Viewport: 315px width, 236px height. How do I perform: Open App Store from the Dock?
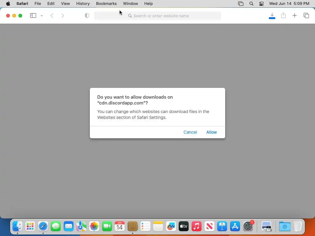click(x=235, y=226)
